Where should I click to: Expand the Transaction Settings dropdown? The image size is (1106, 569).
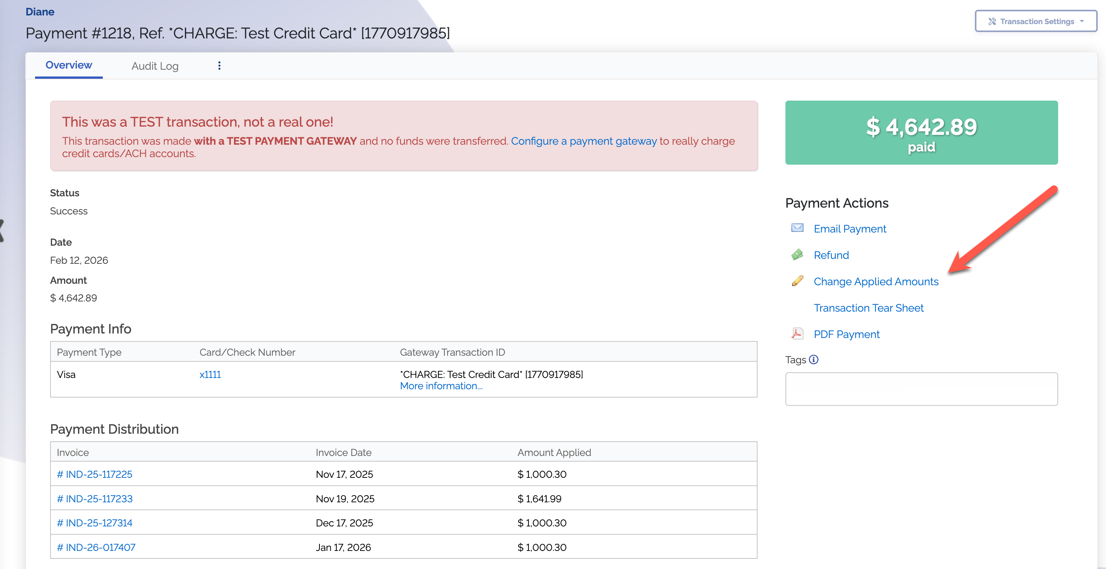[x=1082, y=21]
